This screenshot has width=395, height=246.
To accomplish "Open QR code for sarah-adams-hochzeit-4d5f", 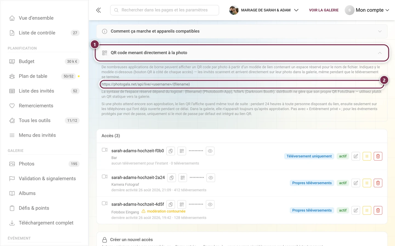I will pyautogui.click(x=182, y=204).
